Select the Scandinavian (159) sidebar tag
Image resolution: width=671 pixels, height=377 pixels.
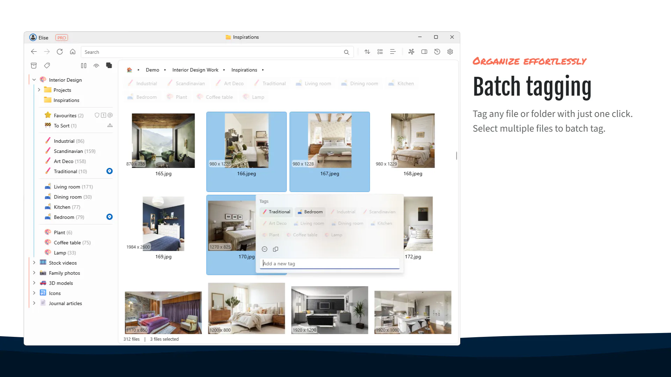[74, 151]
